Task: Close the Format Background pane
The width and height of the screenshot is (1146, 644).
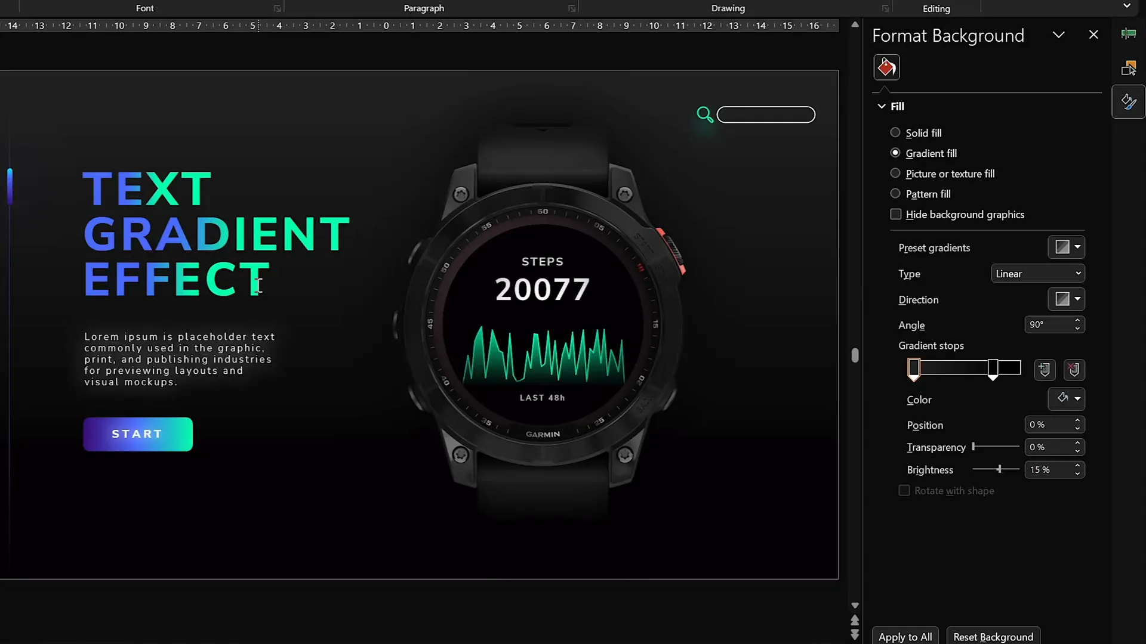Action: pyautogui.click(x=1093, y=35)
